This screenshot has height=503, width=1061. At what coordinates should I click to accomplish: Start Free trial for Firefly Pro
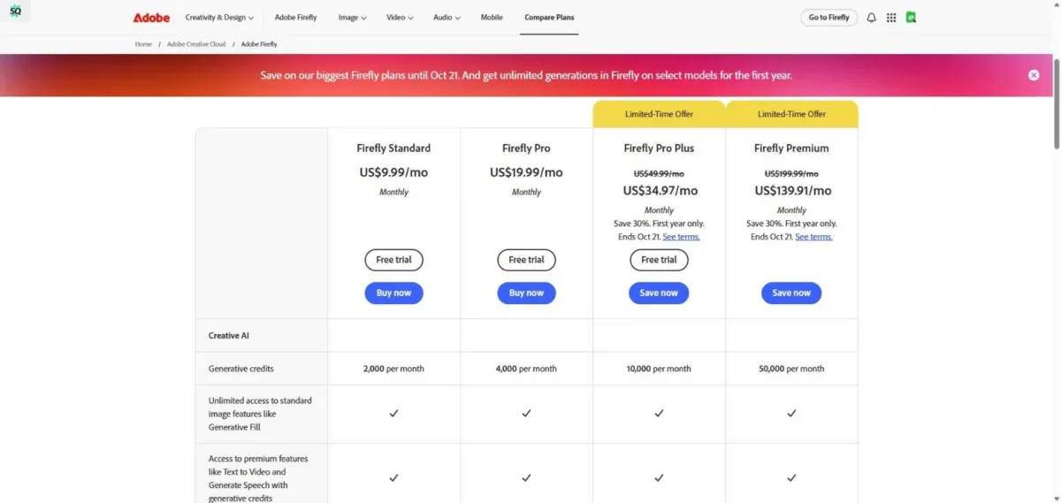coord(526,260)
